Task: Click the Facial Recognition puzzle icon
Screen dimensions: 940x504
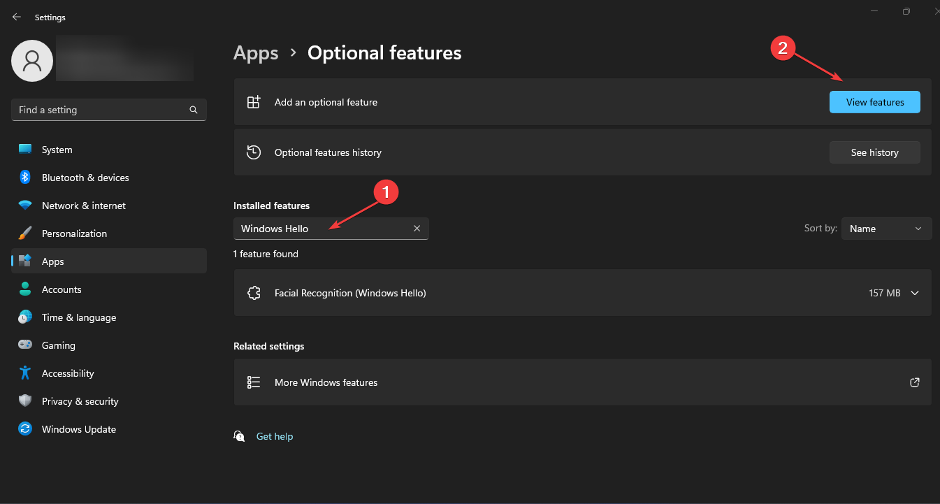Action: click(254, 293)
